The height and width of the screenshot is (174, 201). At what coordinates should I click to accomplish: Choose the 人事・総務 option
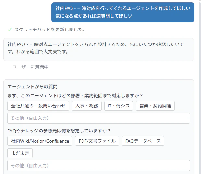click(x=87, y=106)
